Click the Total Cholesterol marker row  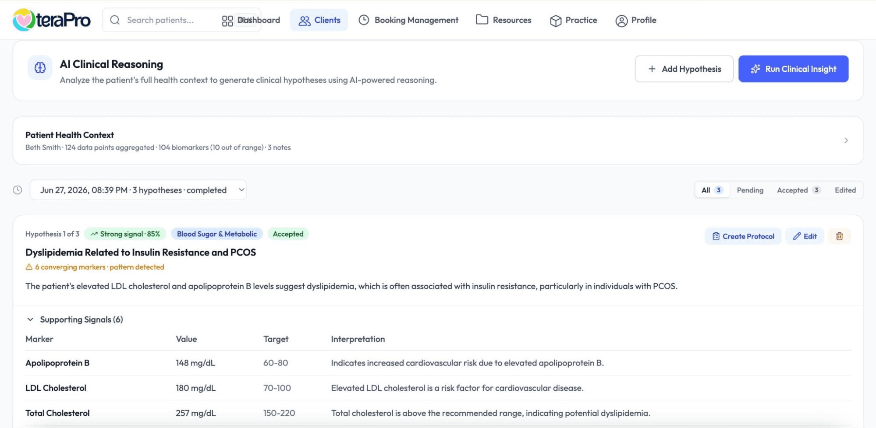(x=438, y=413)
